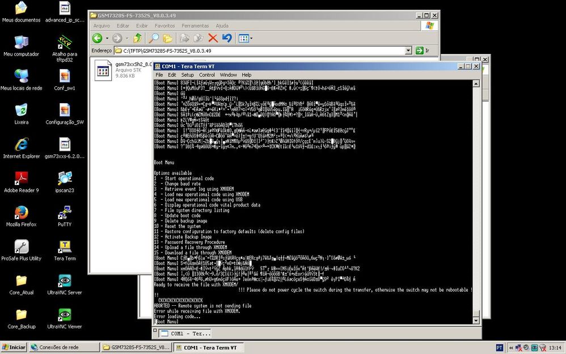Open the Search magnifier in Explorer toolbar
The width and height of the screenshot is (566, 354).
154,38
